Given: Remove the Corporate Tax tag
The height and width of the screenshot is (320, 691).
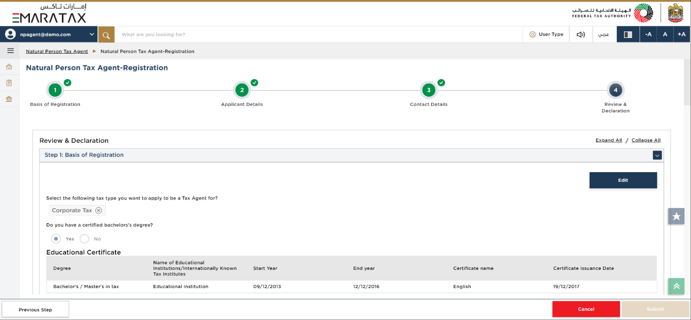Looking at the screenshot, I should 98,211.
